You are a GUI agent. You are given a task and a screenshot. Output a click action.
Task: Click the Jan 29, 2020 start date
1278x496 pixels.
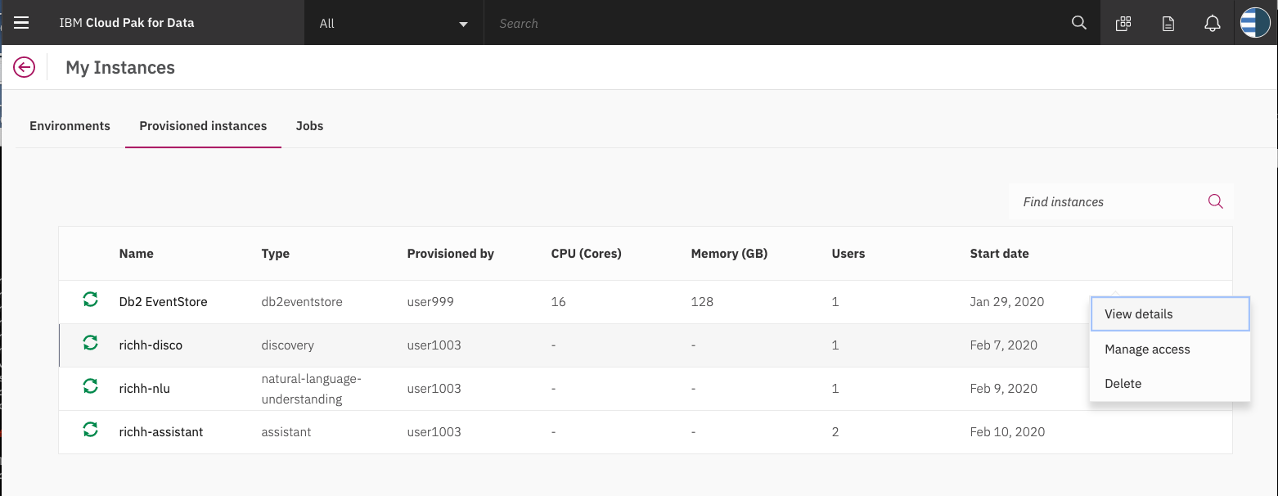pyautogui.click(x=1006, y=301)
